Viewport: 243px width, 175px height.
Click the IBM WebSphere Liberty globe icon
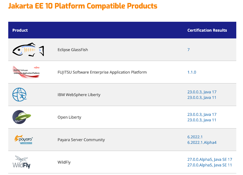[20, 94]
